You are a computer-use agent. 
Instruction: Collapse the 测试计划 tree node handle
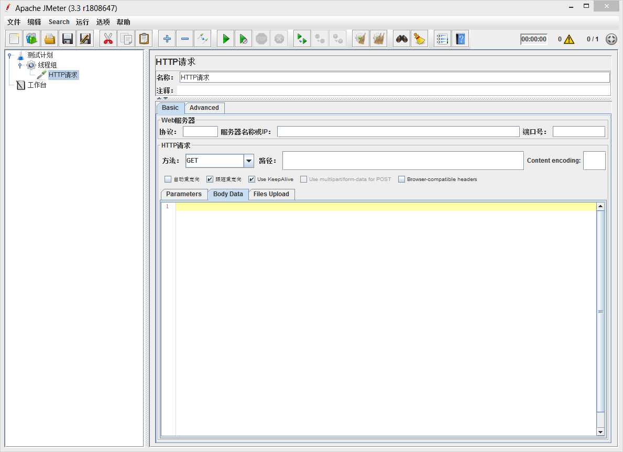10,55
